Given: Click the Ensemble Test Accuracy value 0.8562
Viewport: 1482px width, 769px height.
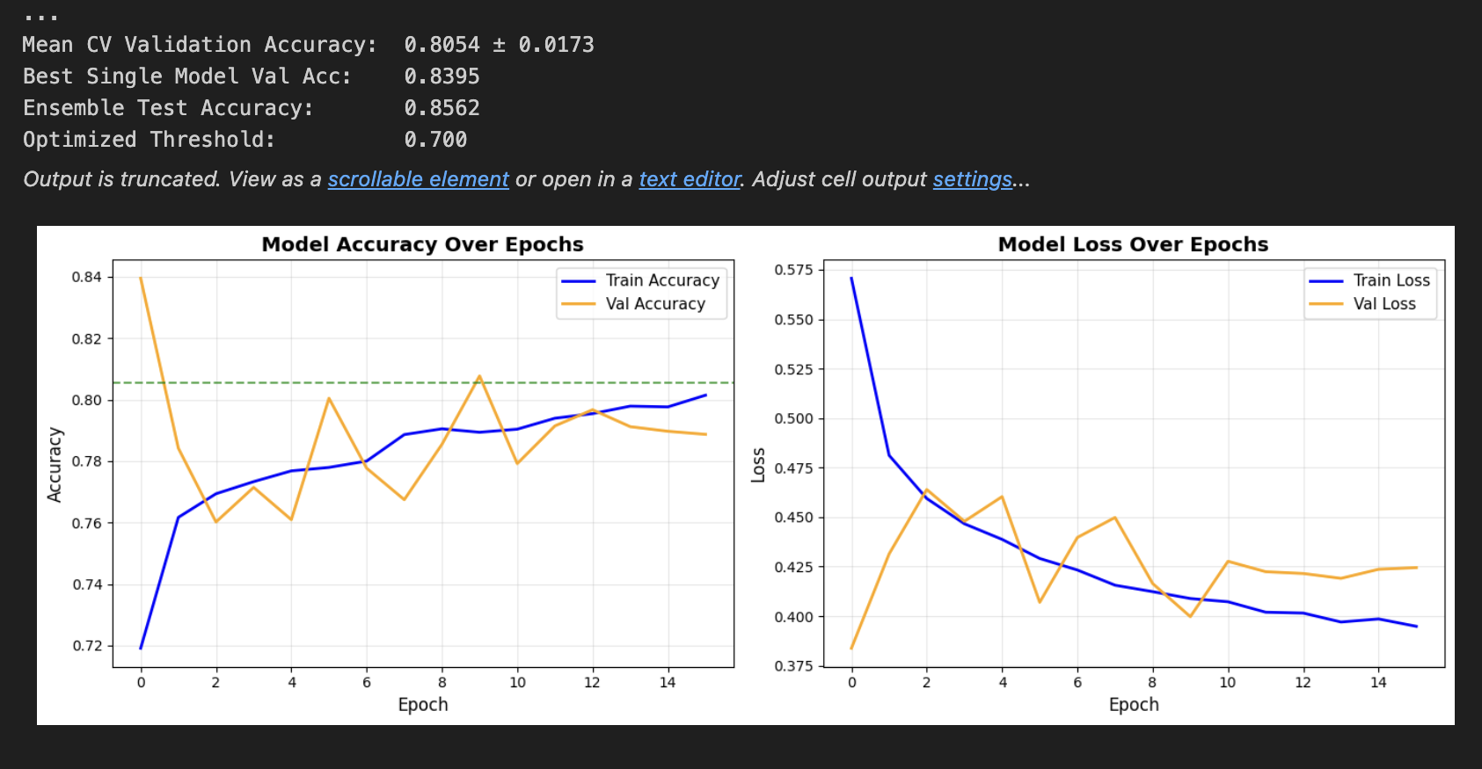Looking at the screenshot, I should coord(442,108).
